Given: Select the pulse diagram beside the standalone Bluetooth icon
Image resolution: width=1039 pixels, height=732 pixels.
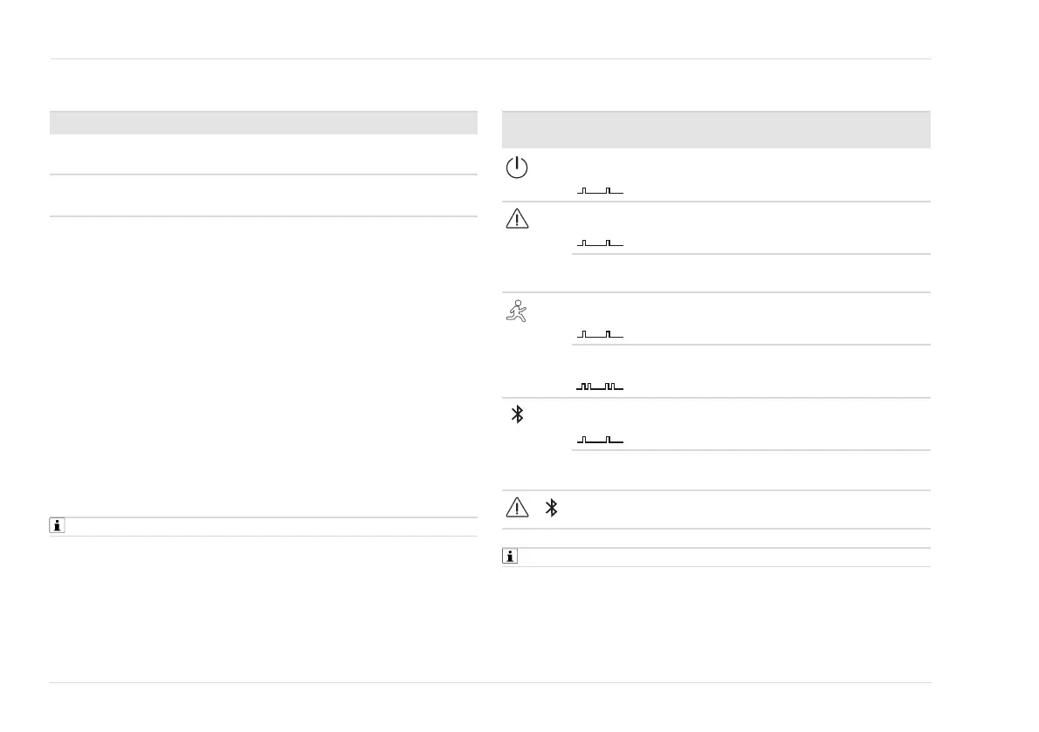Looking at the screenshot, I should [x=600, y=439].
